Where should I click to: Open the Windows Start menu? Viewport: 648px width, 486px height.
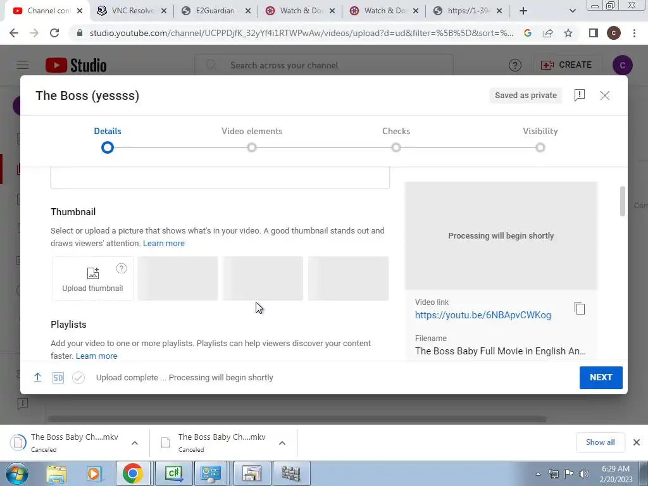point(16,473)
